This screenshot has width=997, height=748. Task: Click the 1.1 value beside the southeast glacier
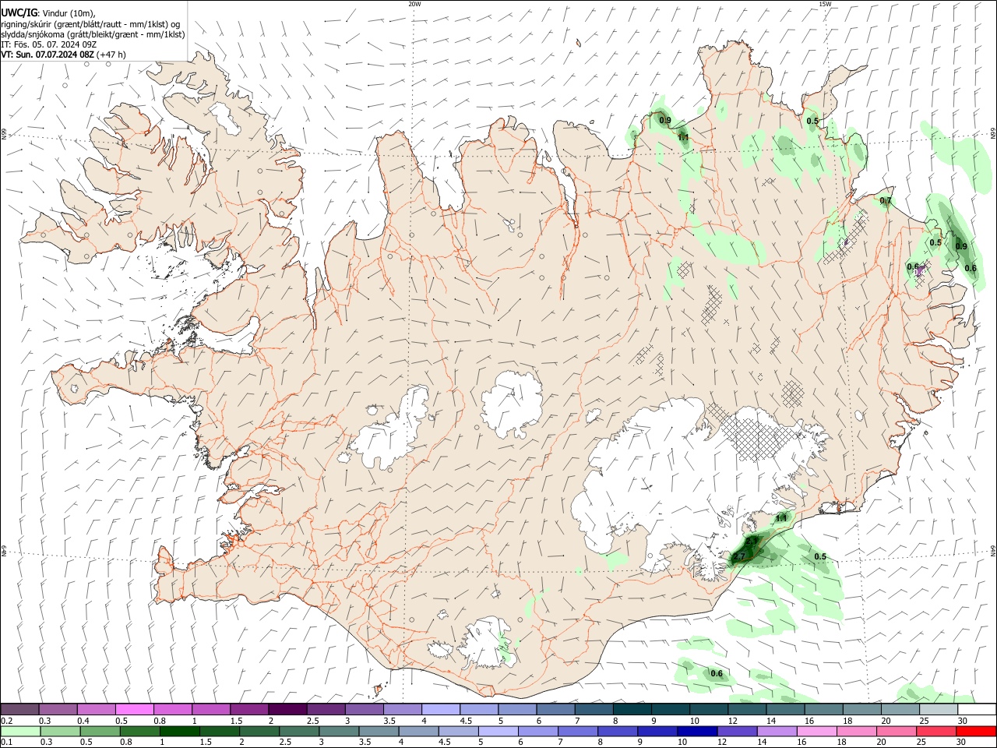click(x=781, y=518)
